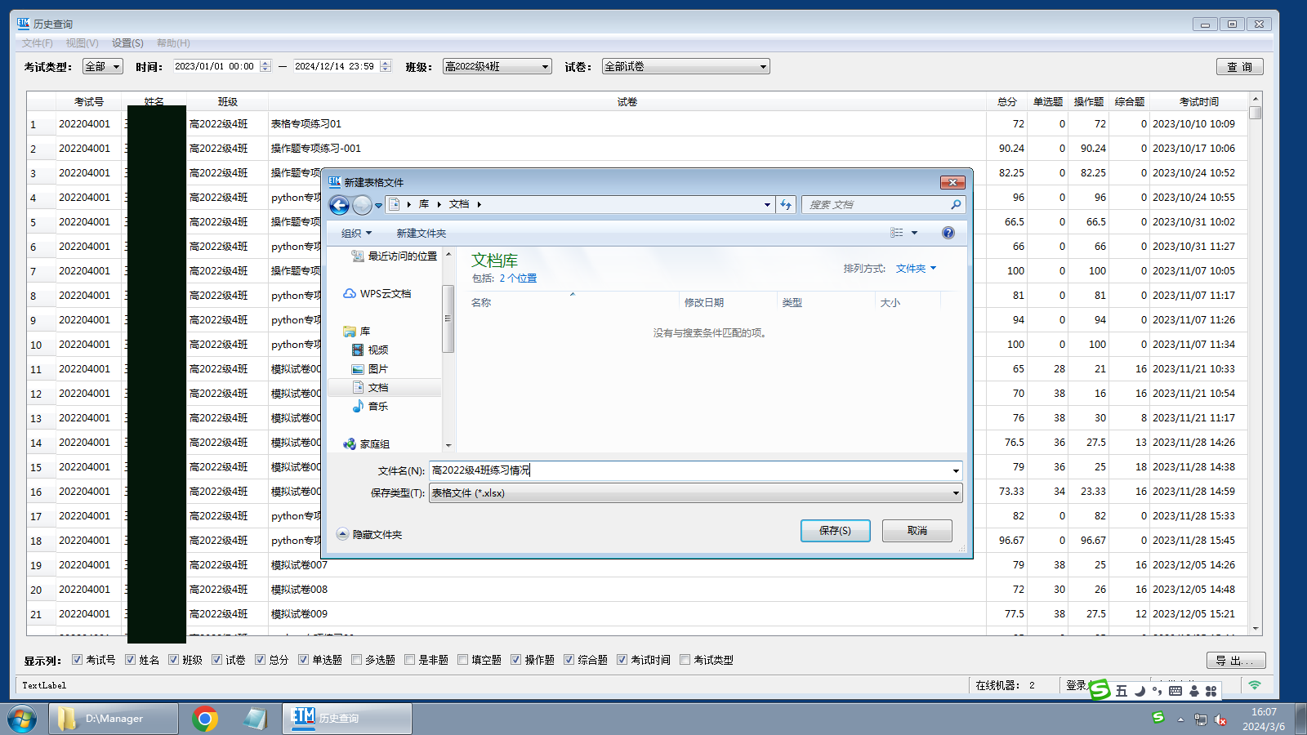This screenshot has width=1307, height=735.
Task: Click 新建文件夹 in dialog toolbar
Action: point(421,234)
